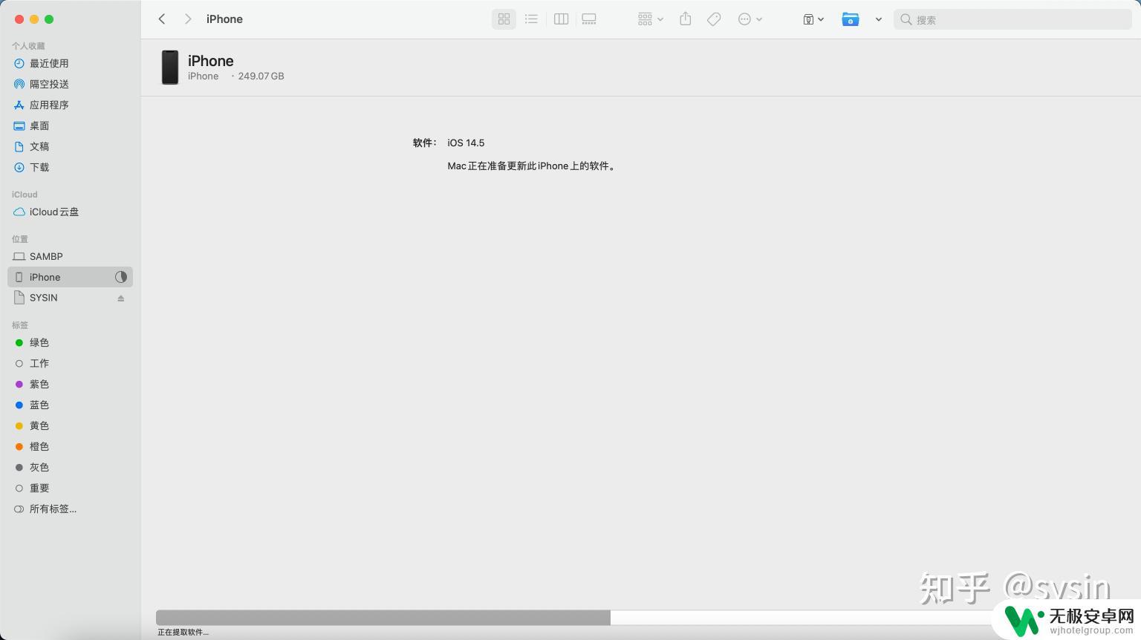Viewport: 1141px width, 640px height.
Task: Click the Mac正在准备更新 message text
Action: click(532, 166)
